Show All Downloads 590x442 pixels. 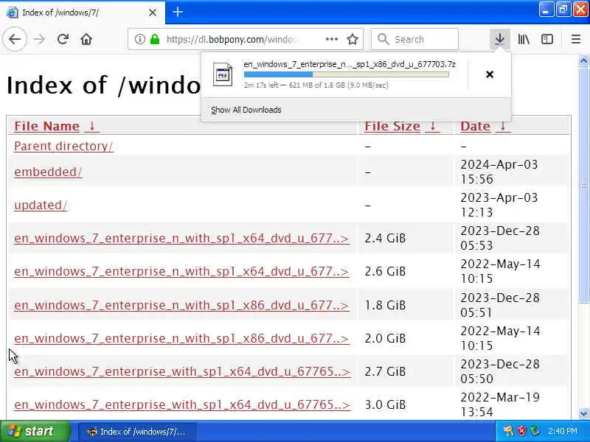point(246,110)
